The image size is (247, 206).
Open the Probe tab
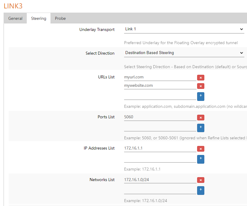(x=60, y=18)
